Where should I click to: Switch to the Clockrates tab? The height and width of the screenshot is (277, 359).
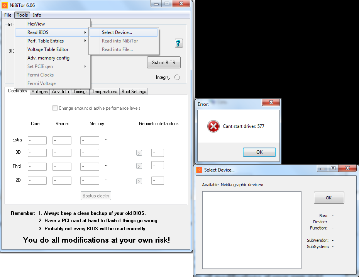tap(17, 91)
